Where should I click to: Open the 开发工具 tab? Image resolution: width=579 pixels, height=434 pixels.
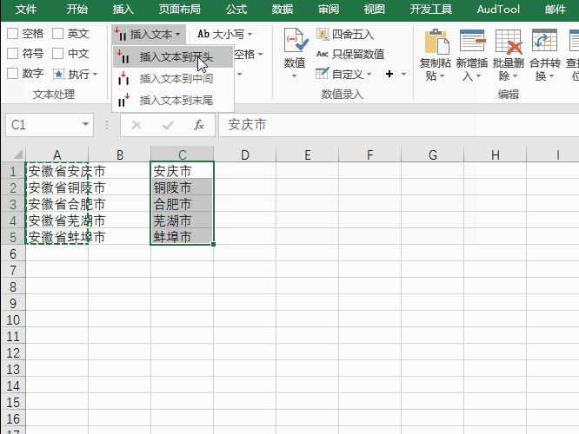click(x=430, y=9)
